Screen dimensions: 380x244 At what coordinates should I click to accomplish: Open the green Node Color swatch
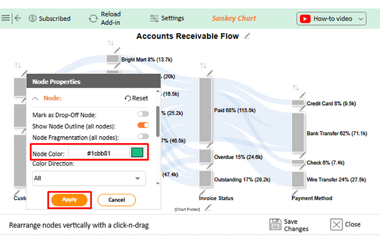[x=137, y=153]
